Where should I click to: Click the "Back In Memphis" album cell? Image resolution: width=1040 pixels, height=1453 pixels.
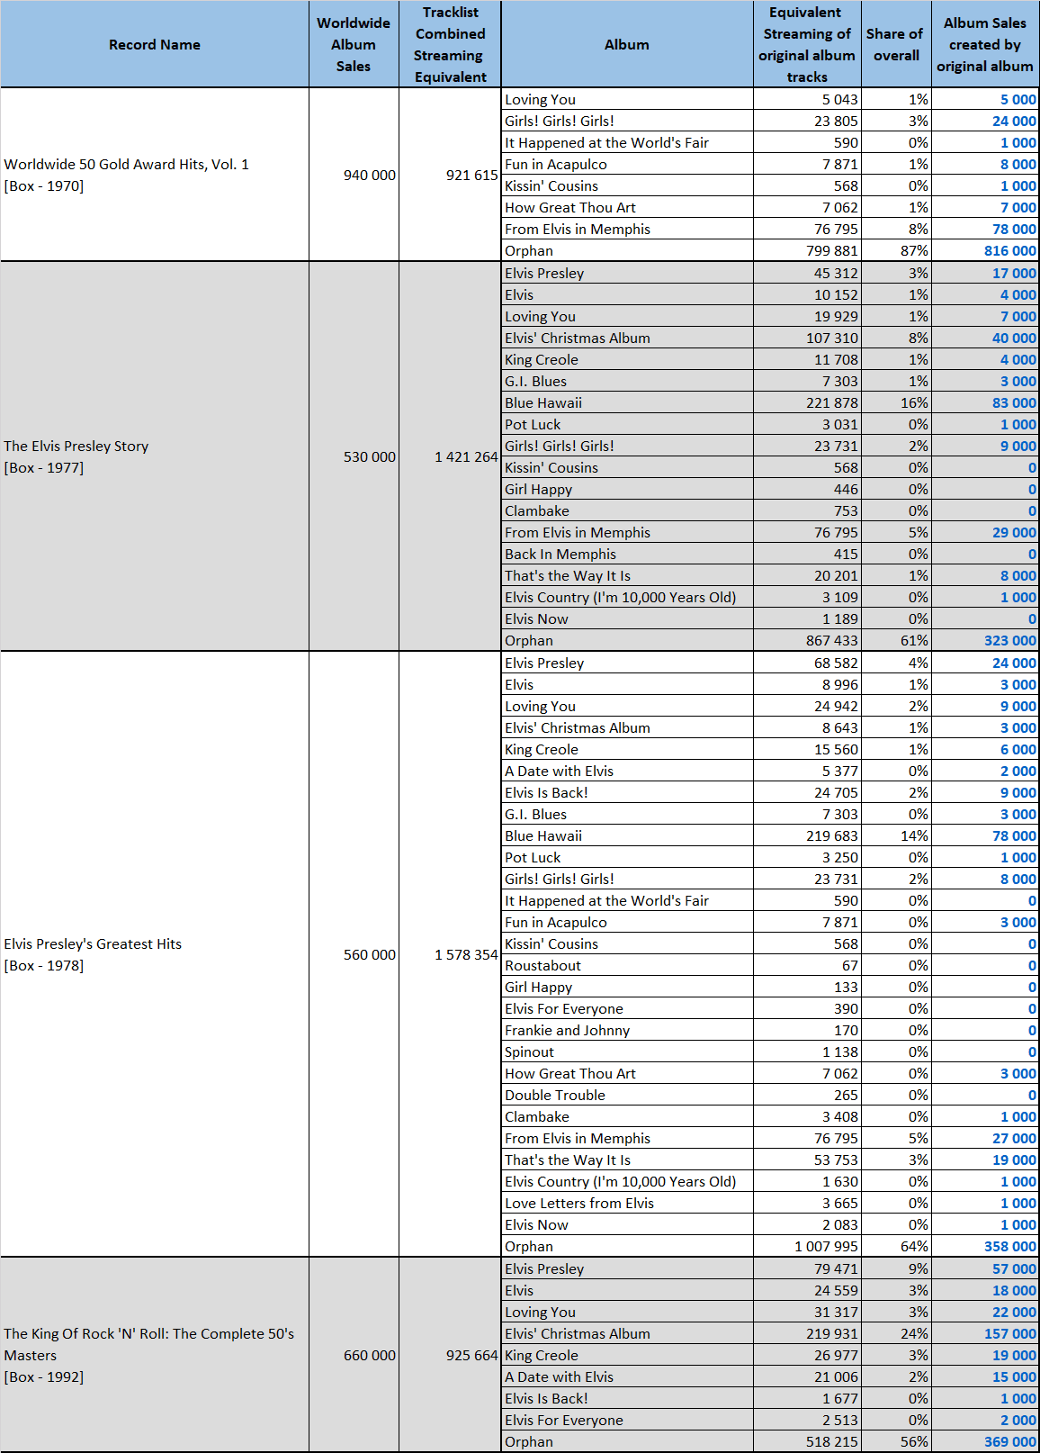click(x=627, y=554)
